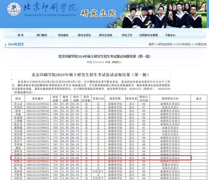209x180 pixels.
Task: Click 动漫艺术设计 in the 100154135700831 row
Action: pyautogui.click(x=170, y=107)
